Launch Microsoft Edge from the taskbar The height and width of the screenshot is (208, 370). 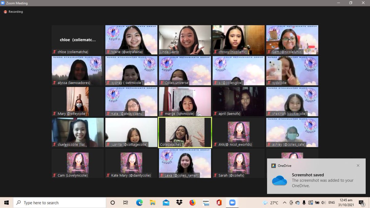point(139,203)
